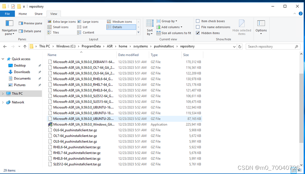Uncheck Hidden items checkbox

coord(198,33)
